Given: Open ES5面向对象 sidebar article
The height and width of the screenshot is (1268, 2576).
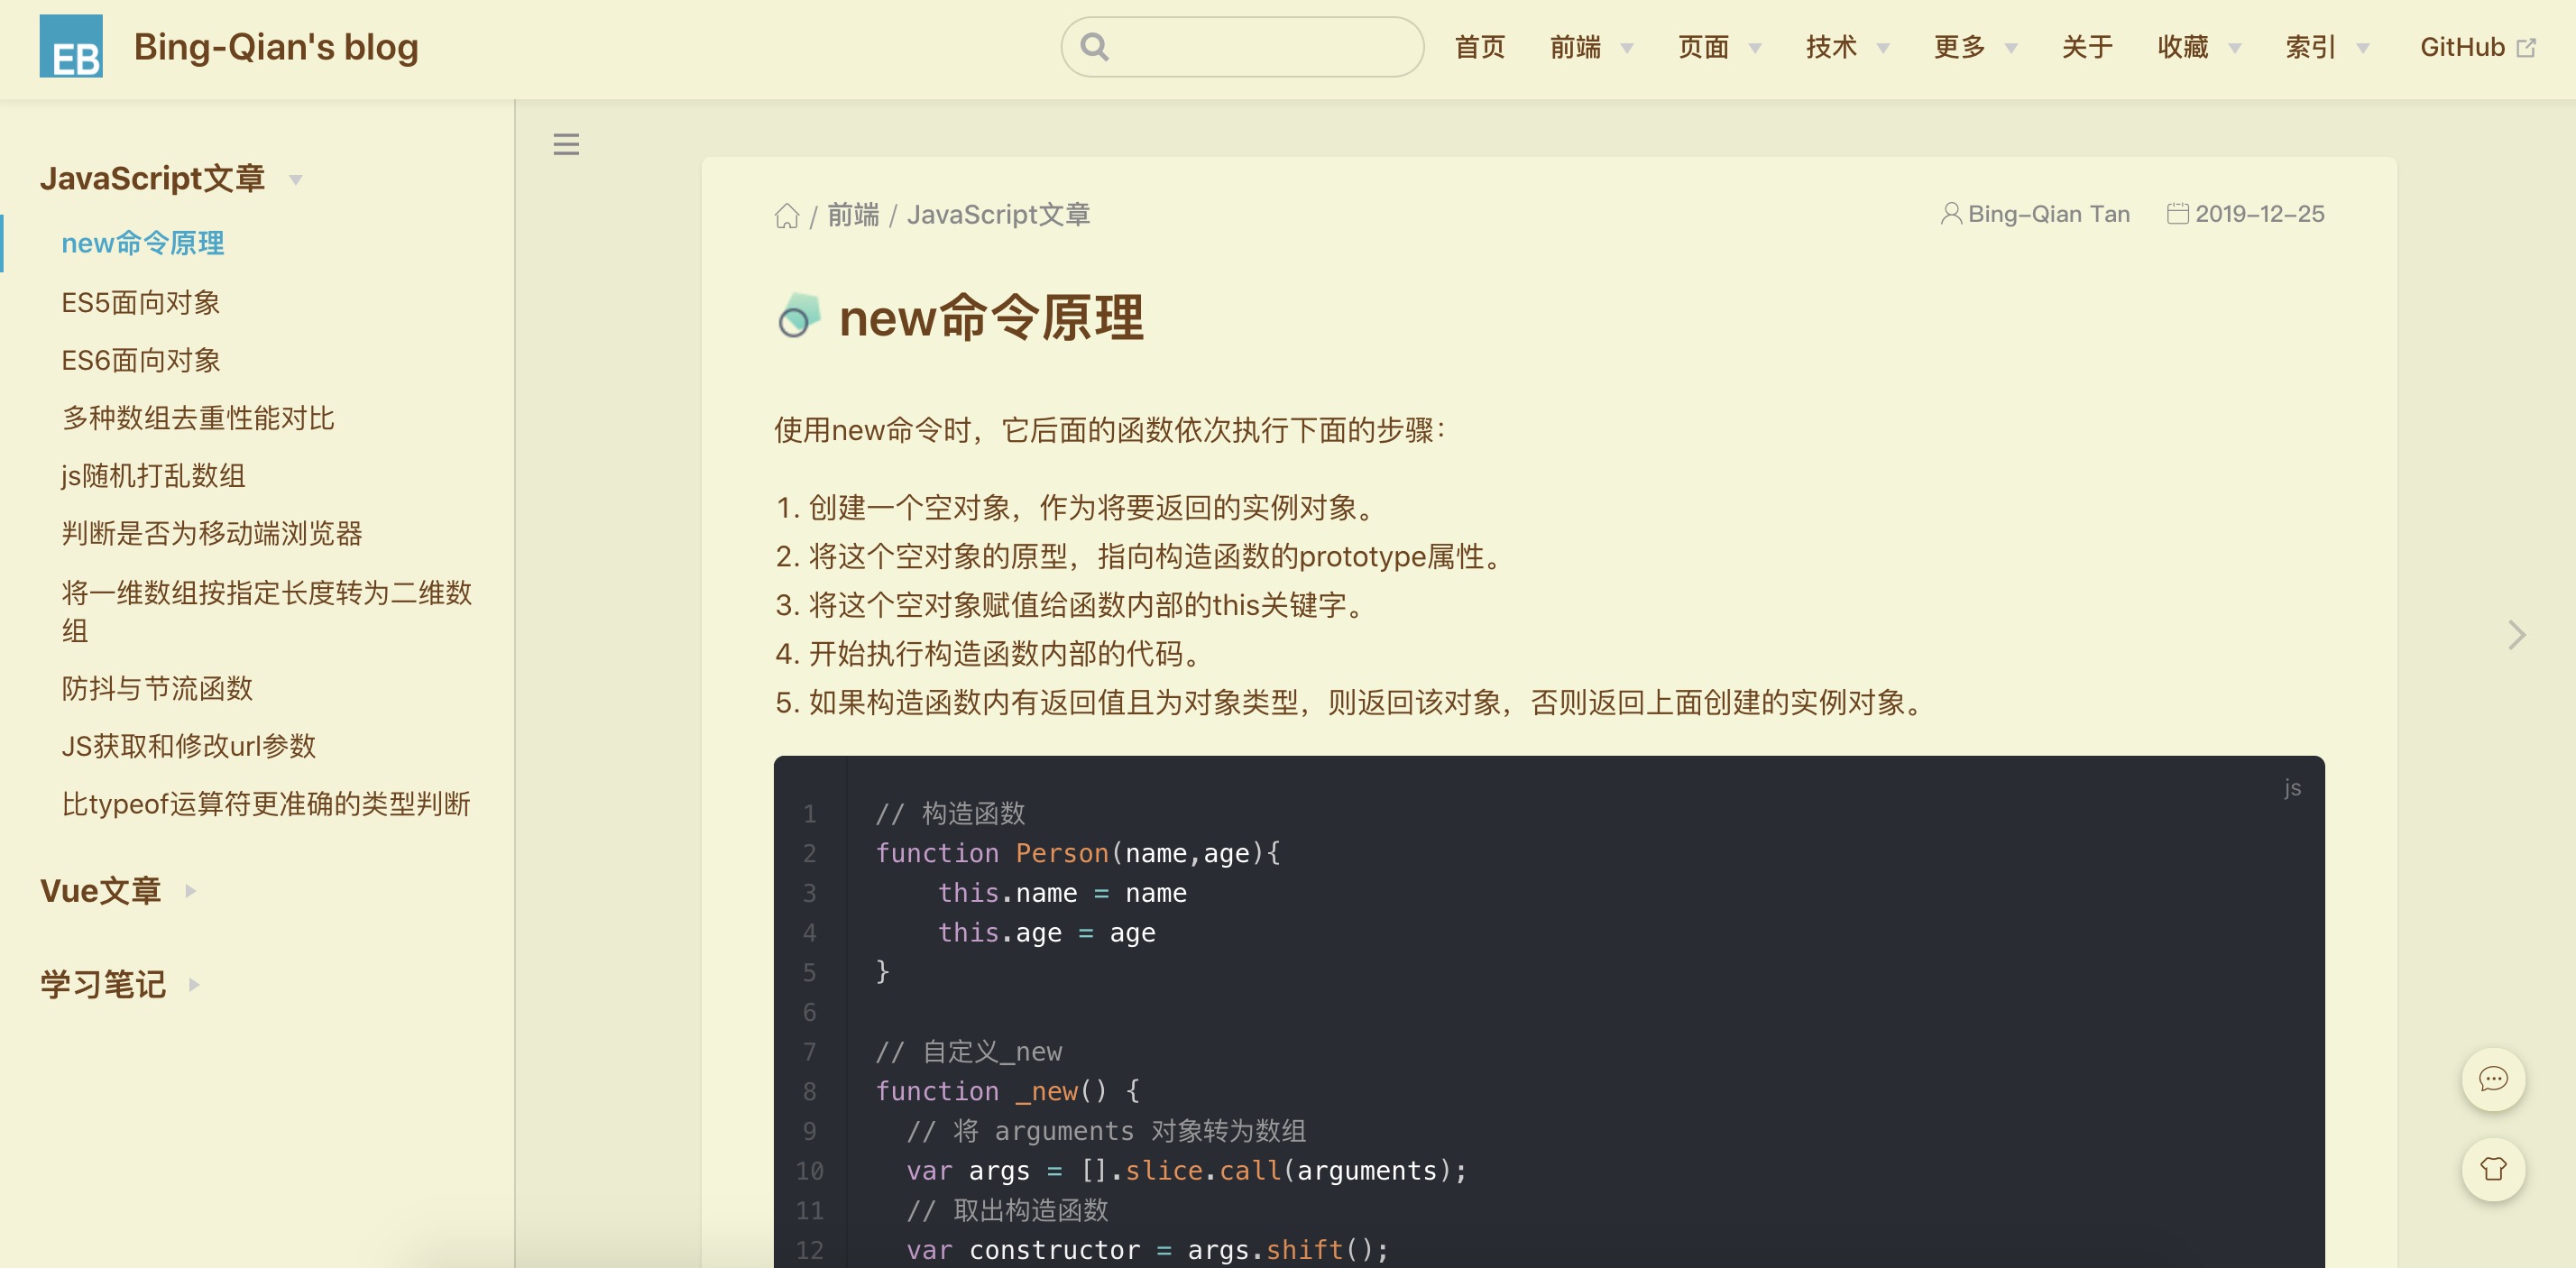Looking at the screenshot, I should coord(141,302).
